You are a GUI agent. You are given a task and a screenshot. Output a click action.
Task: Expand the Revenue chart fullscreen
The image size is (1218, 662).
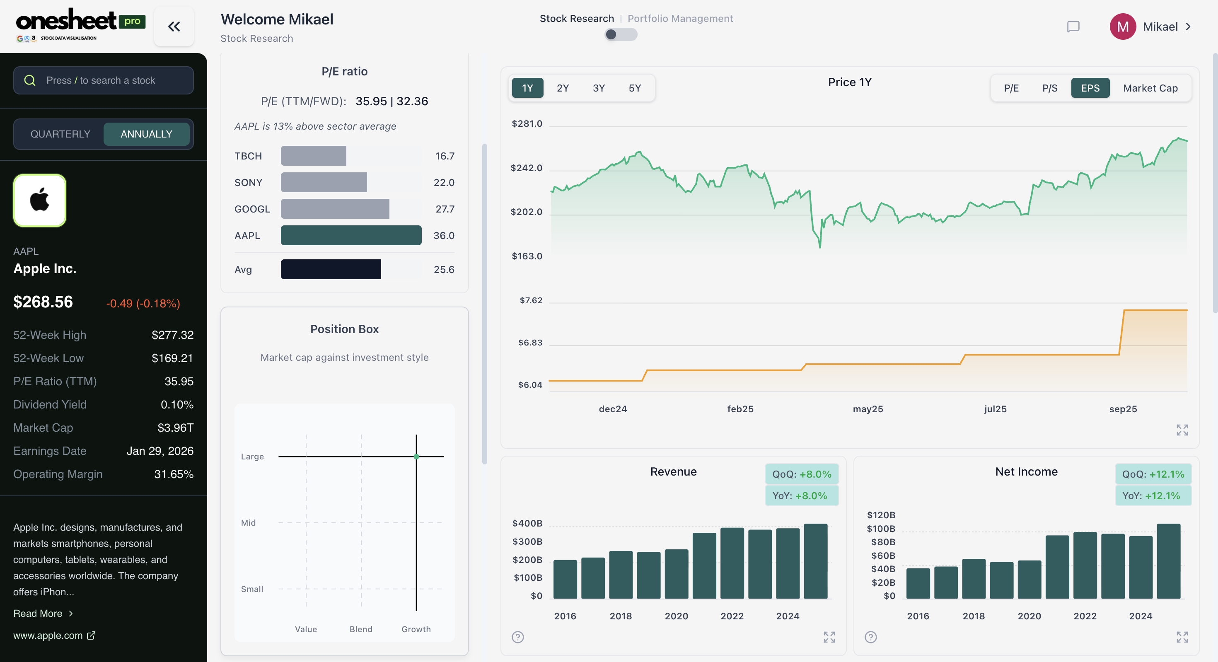829,637
